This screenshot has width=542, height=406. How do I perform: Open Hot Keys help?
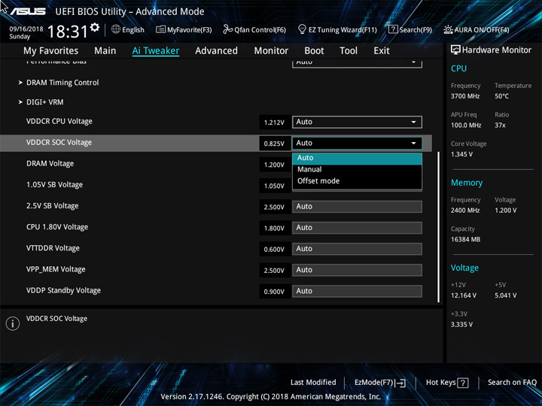tap(447, 383)
